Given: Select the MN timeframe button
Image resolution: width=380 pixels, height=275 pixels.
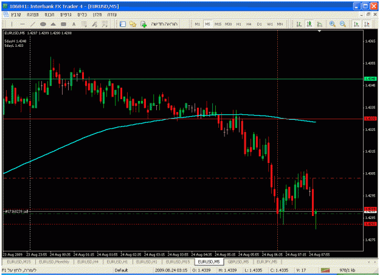Looking at the screenshot, I should coord(280,24).
